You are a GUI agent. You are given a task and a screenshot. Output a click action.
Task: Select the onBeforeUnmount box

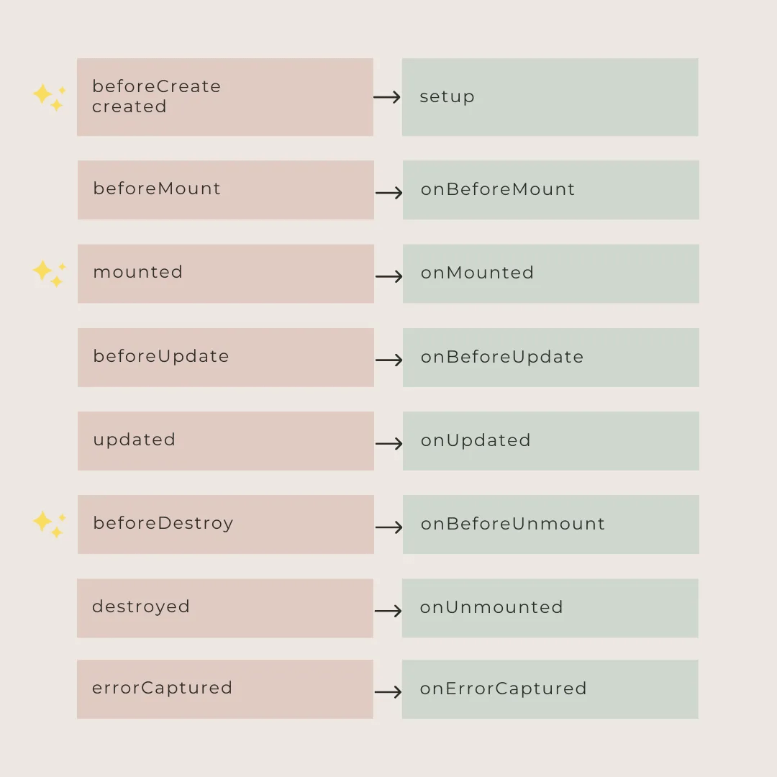pos(550,524)
